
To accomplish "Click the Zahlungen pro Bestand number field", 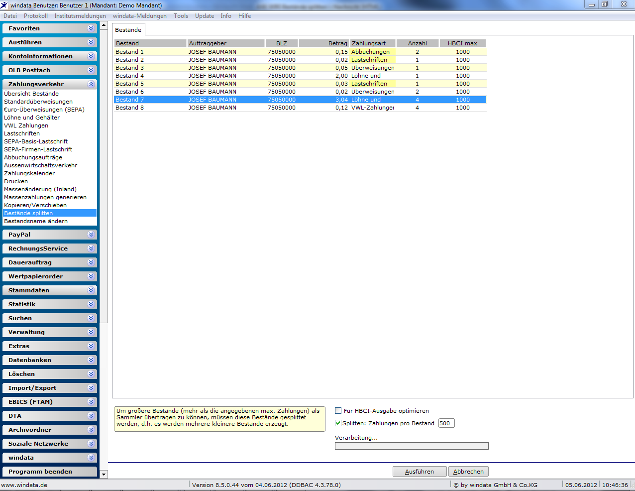I will 446,423.
